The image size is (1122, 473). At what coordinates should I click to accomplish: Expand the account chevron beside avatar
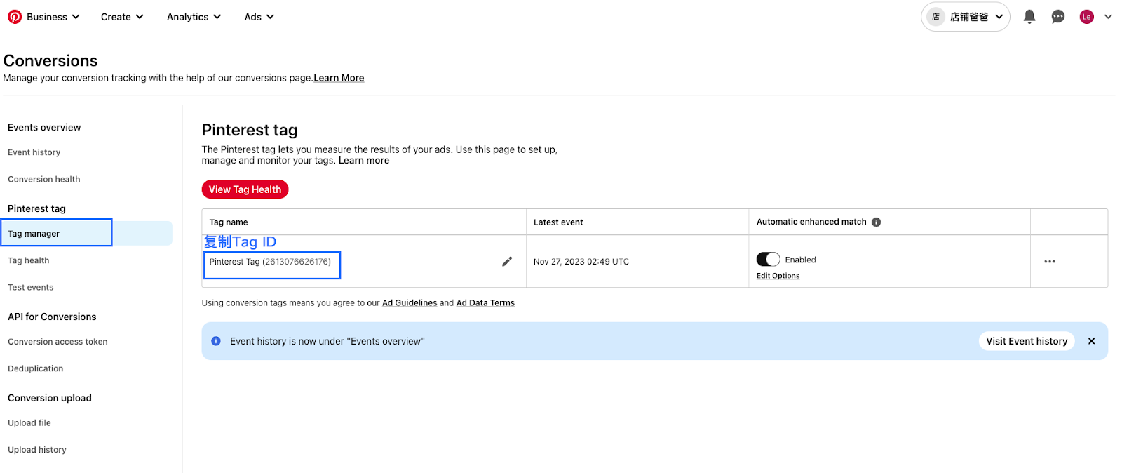[1108, 17]
